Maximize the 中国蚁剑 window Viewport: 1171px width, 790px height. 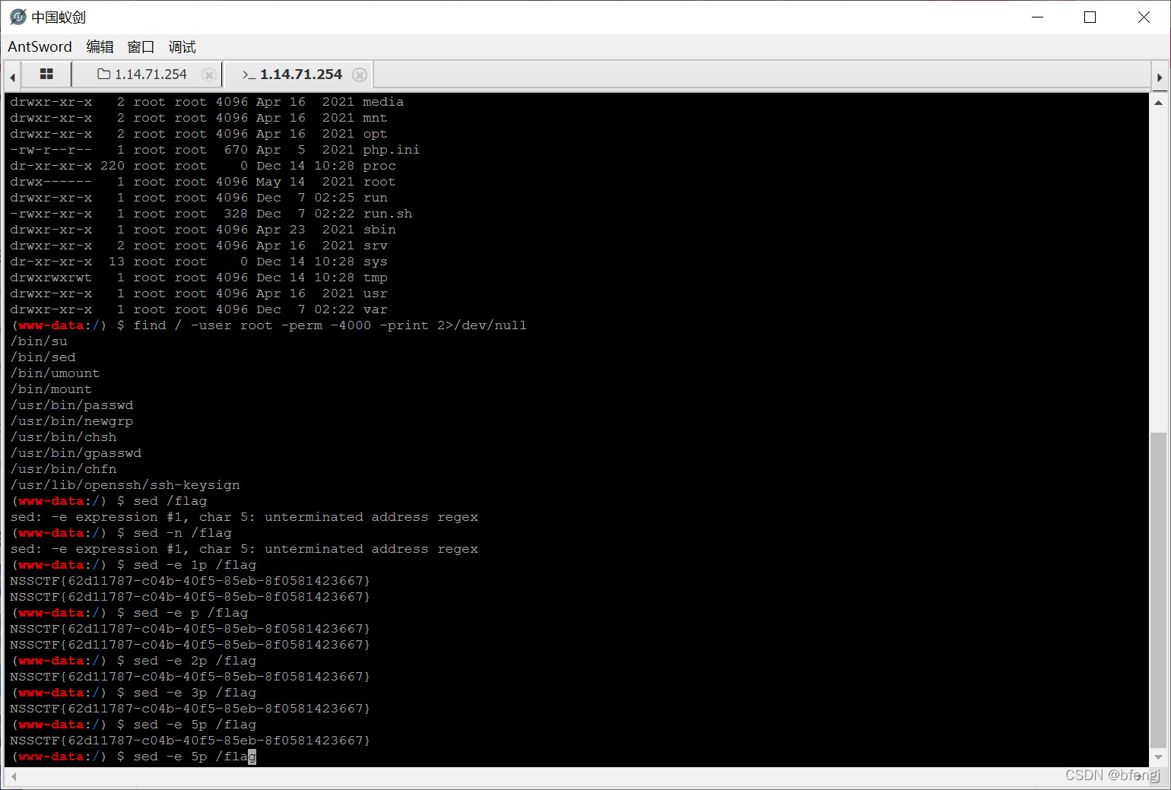[1090, 17]
